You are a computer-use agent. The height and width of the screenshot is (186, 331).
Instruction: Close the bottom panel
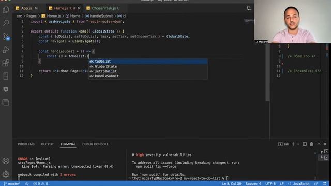[325, 144]
